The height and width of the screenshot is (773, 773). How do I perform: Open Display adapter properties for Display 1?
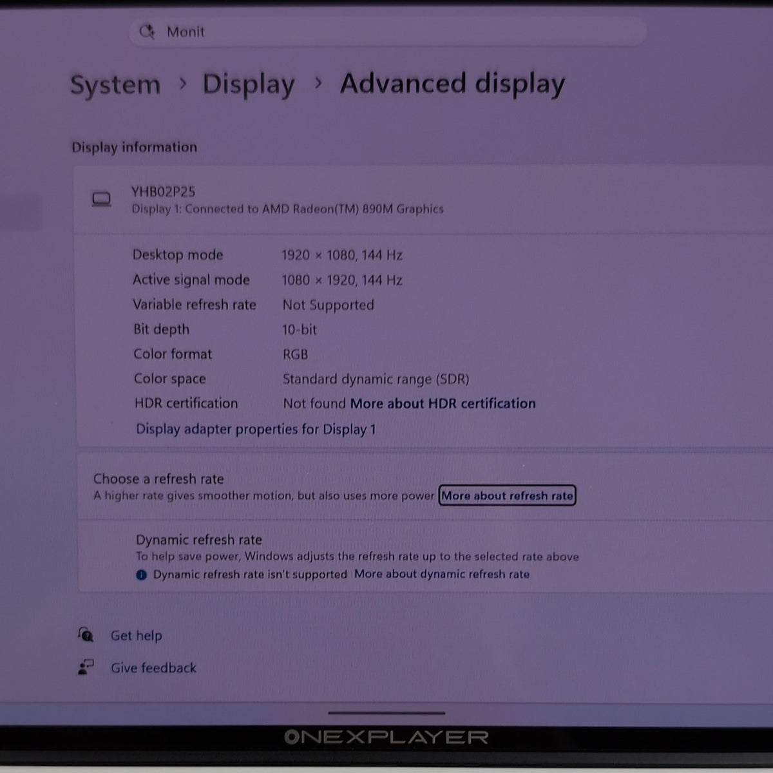point(256,429)
